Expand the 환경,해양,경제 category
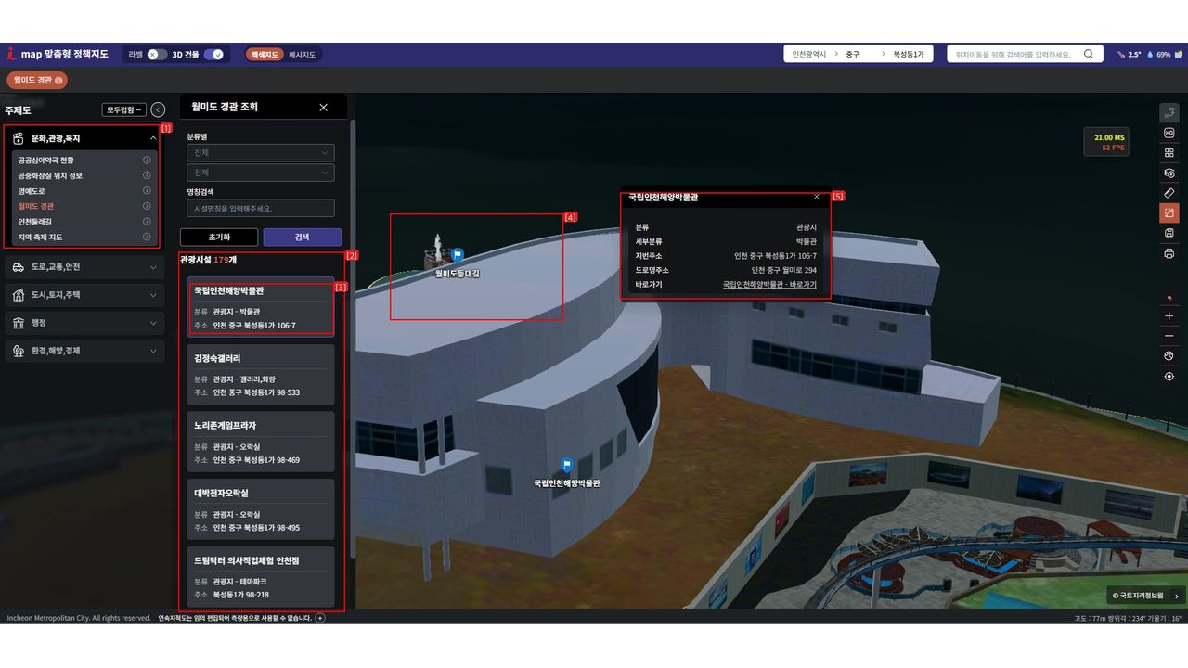 [x=84, y=351]
